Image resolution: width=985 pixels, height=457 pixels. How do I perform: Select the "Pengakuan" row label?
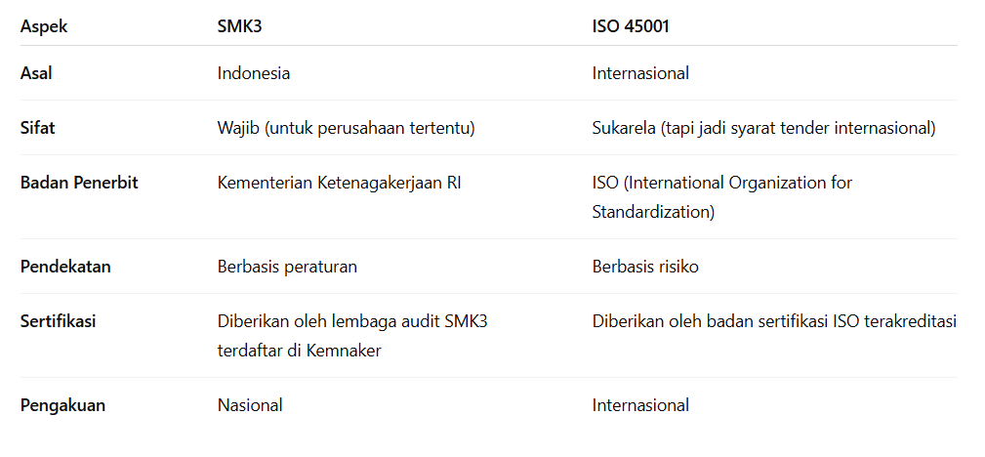click(62, 405)
